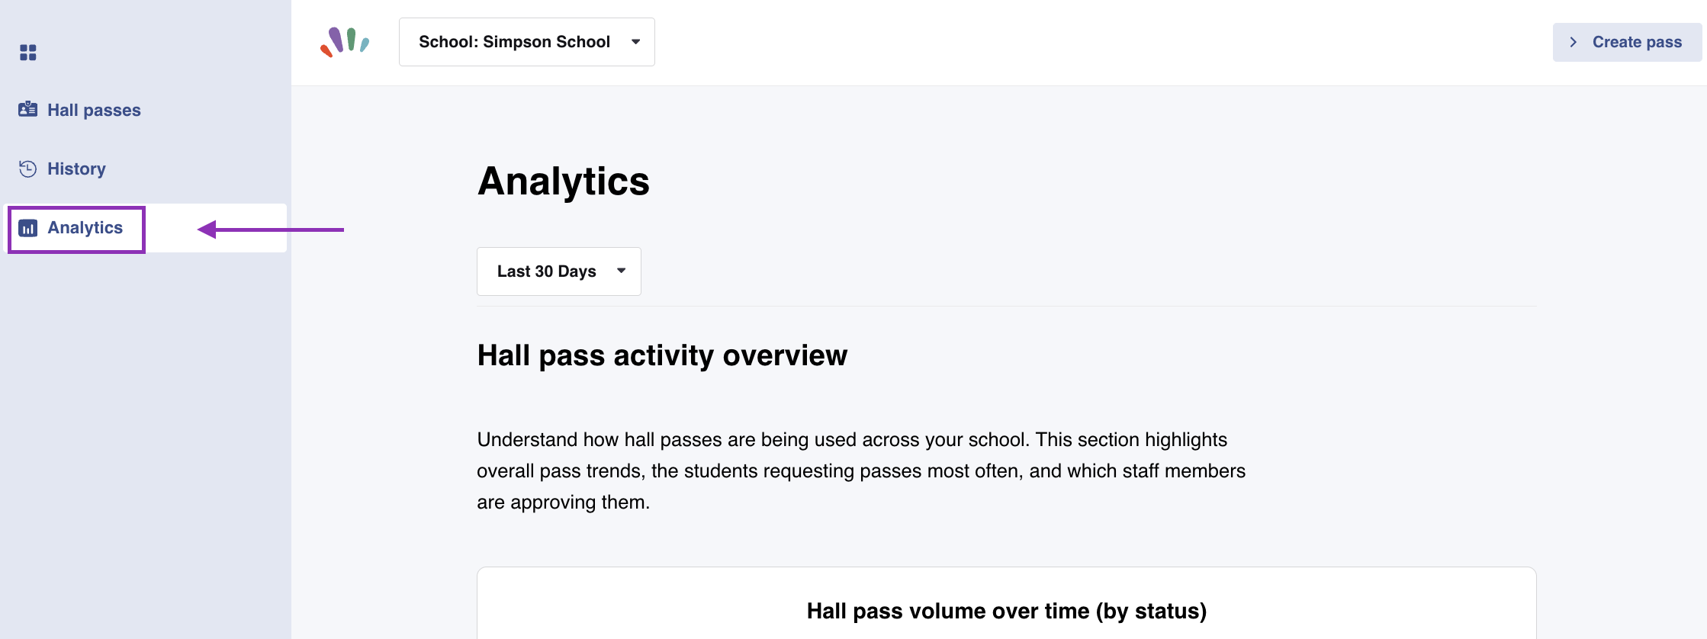Image resolution: width=1707 pixels, height=639 pixels.
Task: Click the Analytics page heading
Action: (564, 181)
